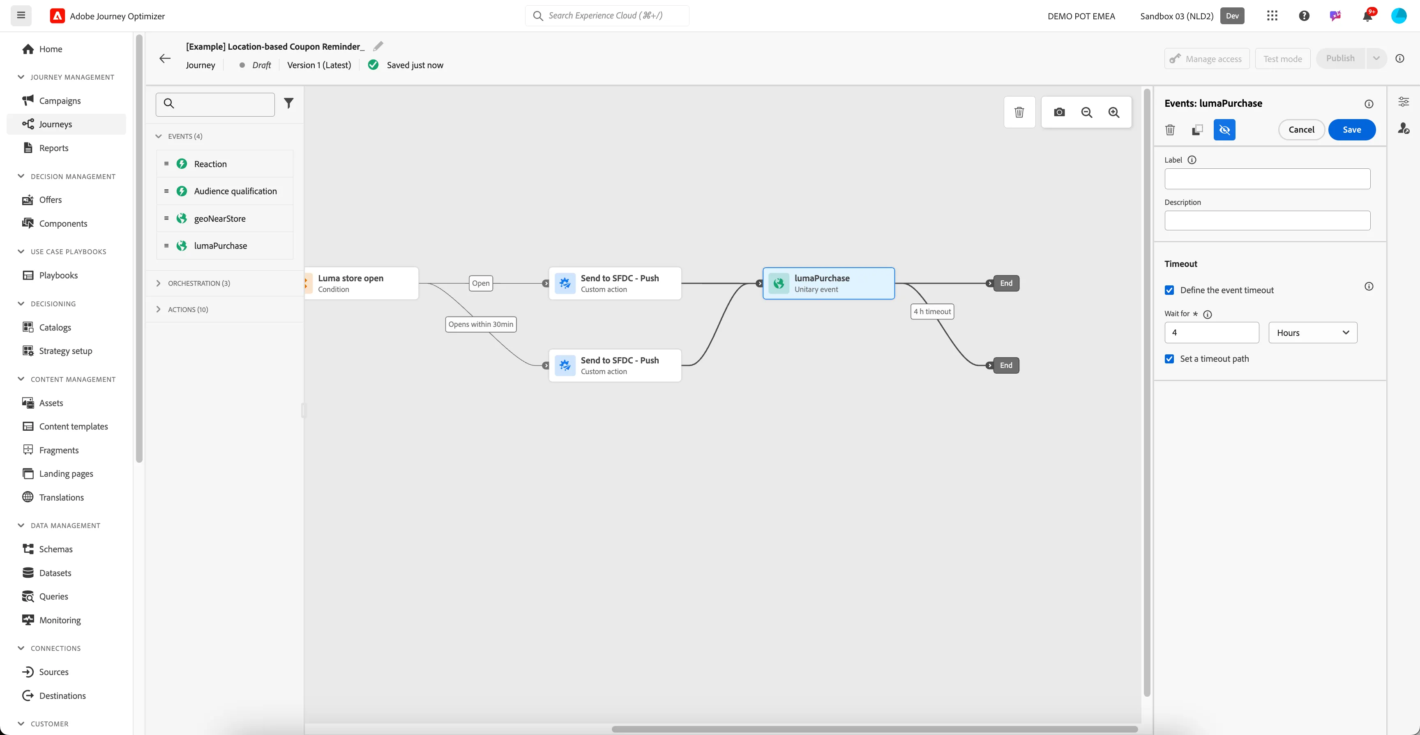Viewport: 1420px width, 735px height.
Task: Toggle Define the event timeout checkbox
Action: click(x=1169, y=290)
